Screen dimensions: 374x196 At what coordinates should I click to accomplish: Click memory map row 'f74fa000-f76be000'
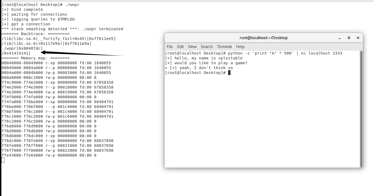pos(58,102)
